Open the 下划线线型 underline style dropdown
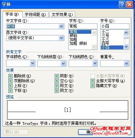The width and height of the screenshot is (135, 138). coord(63,63)
